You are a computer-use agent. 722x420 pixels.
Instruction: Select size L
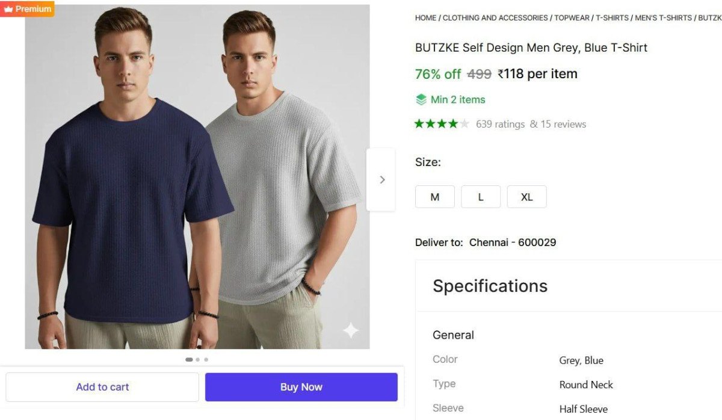(x=481, y=197)
